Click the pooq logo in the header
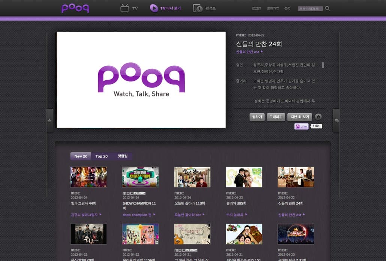 75,8
